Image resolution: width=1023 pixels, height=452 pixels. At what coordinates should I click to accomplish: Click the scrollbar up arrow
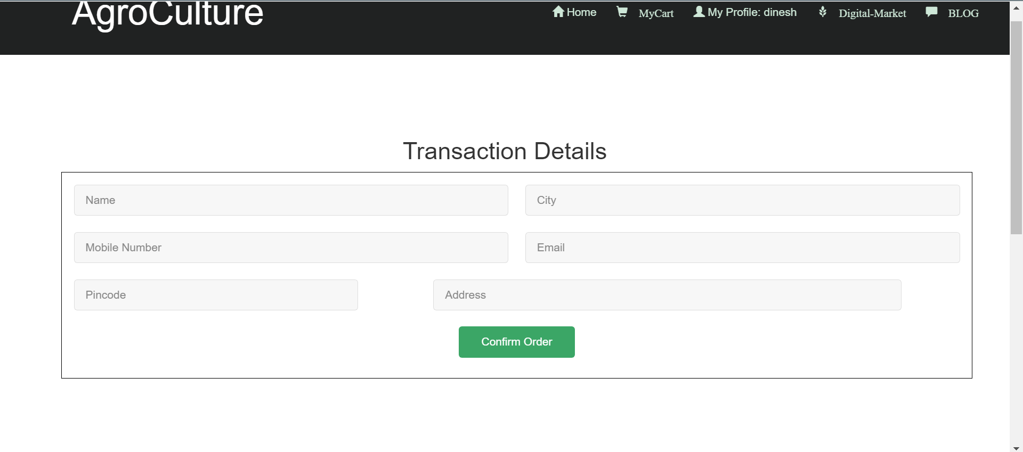pos(1016,7)
